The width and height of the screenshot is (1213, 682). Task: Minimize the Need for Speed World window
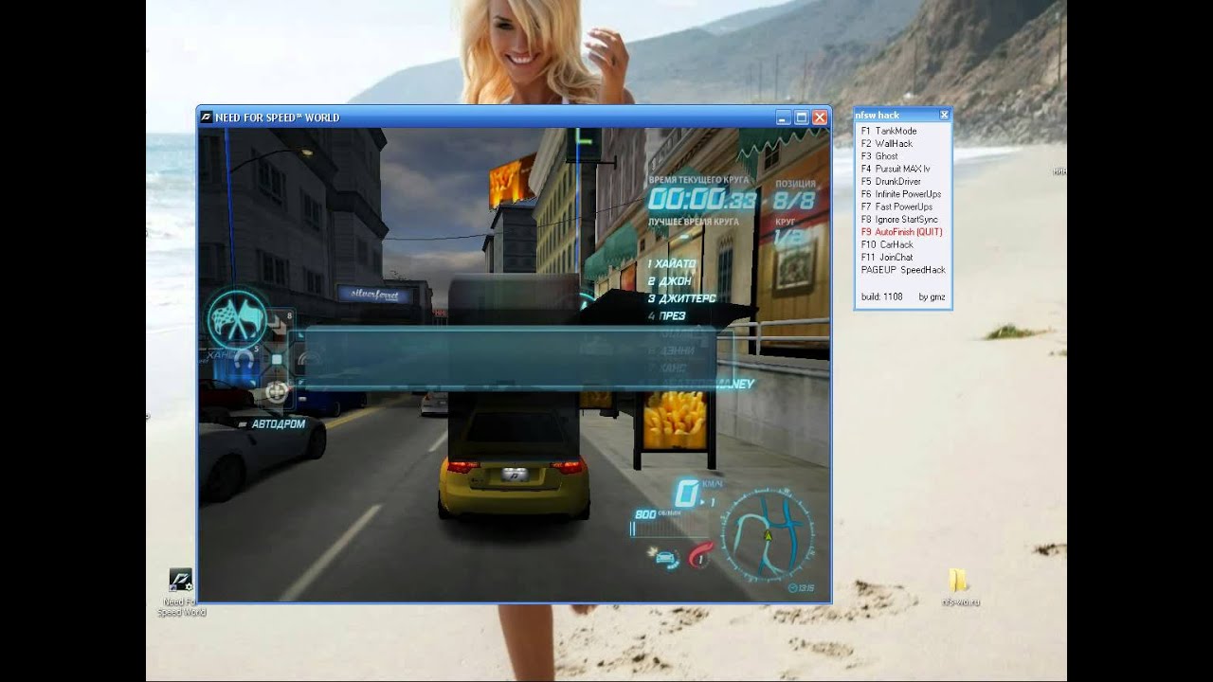783,117
